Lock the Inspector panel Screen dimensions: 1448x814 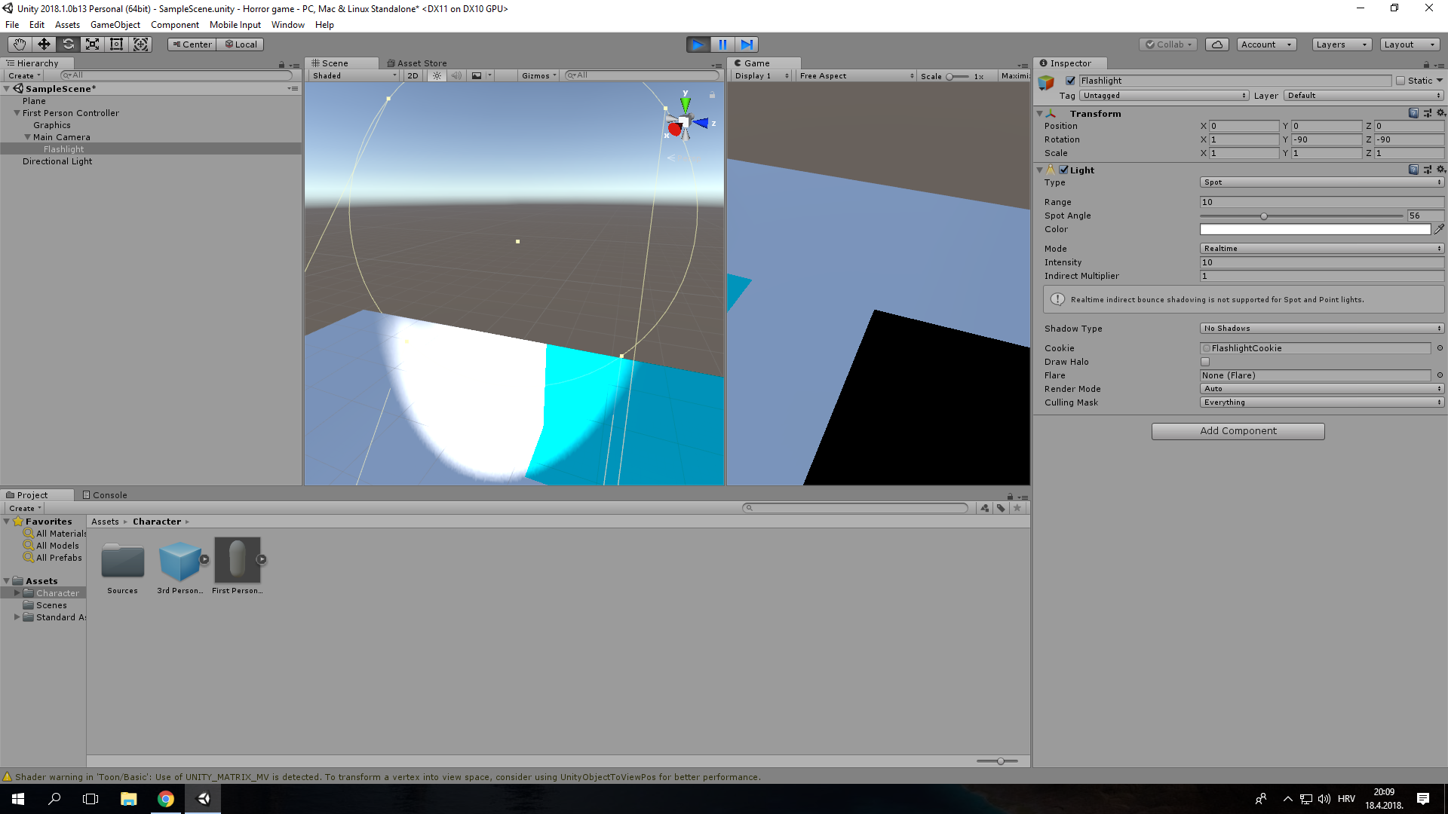(1426, 65)
